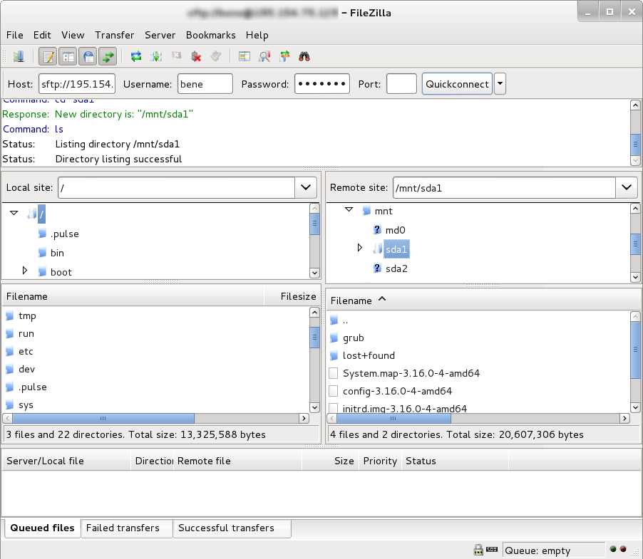
Task: Click the process queue toolbar icon
Action: pos(156,56)
